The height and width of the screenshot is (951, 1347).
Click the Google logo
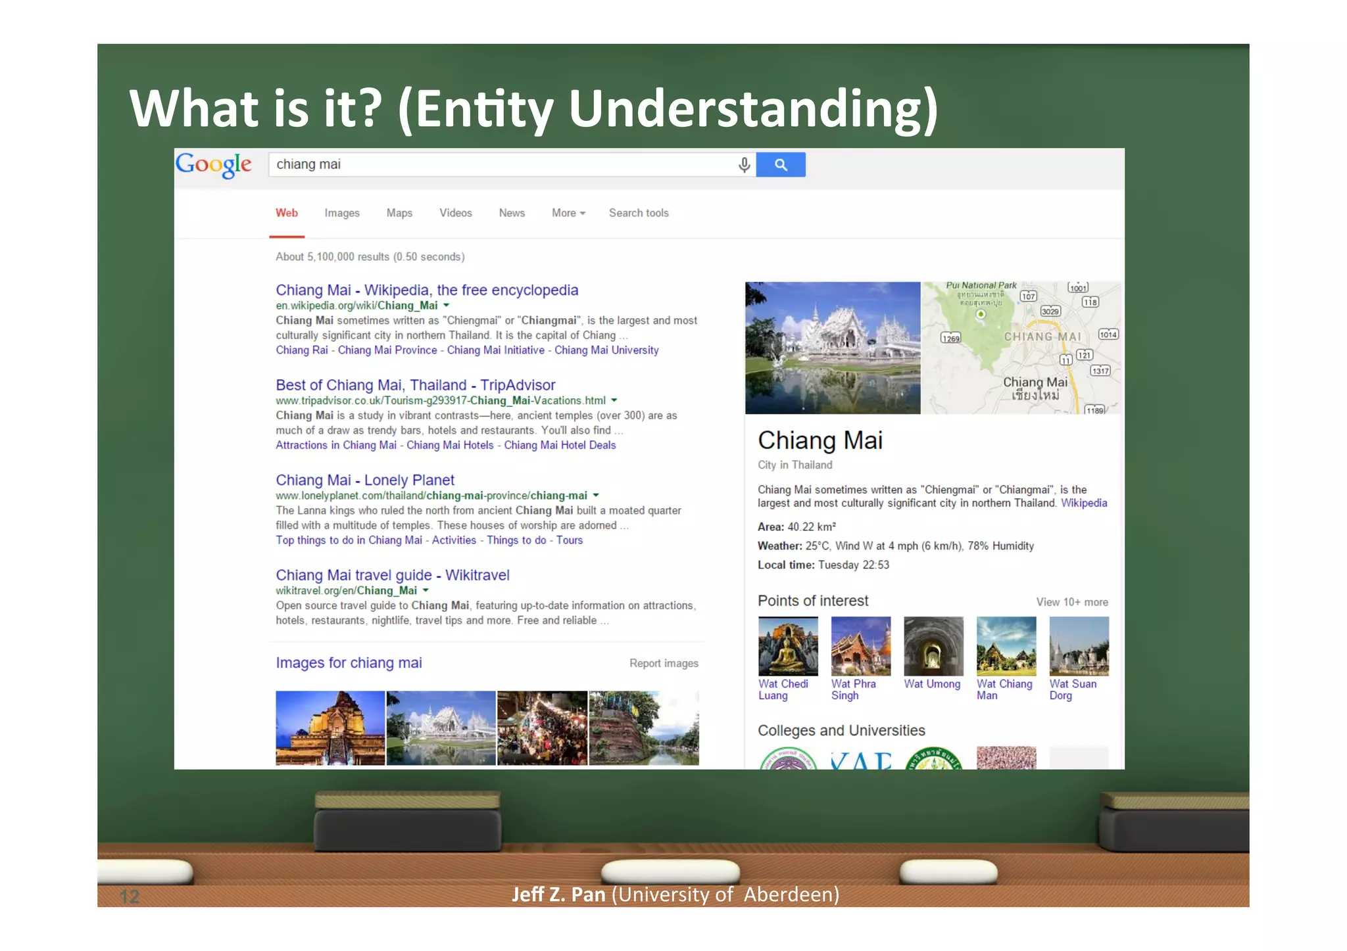pyautogui.click(x=213, y=165)
